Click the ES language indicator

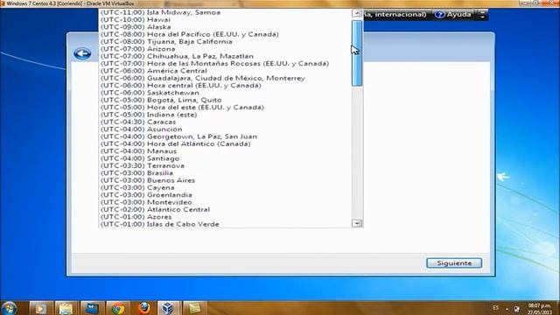tap(496, 307)
